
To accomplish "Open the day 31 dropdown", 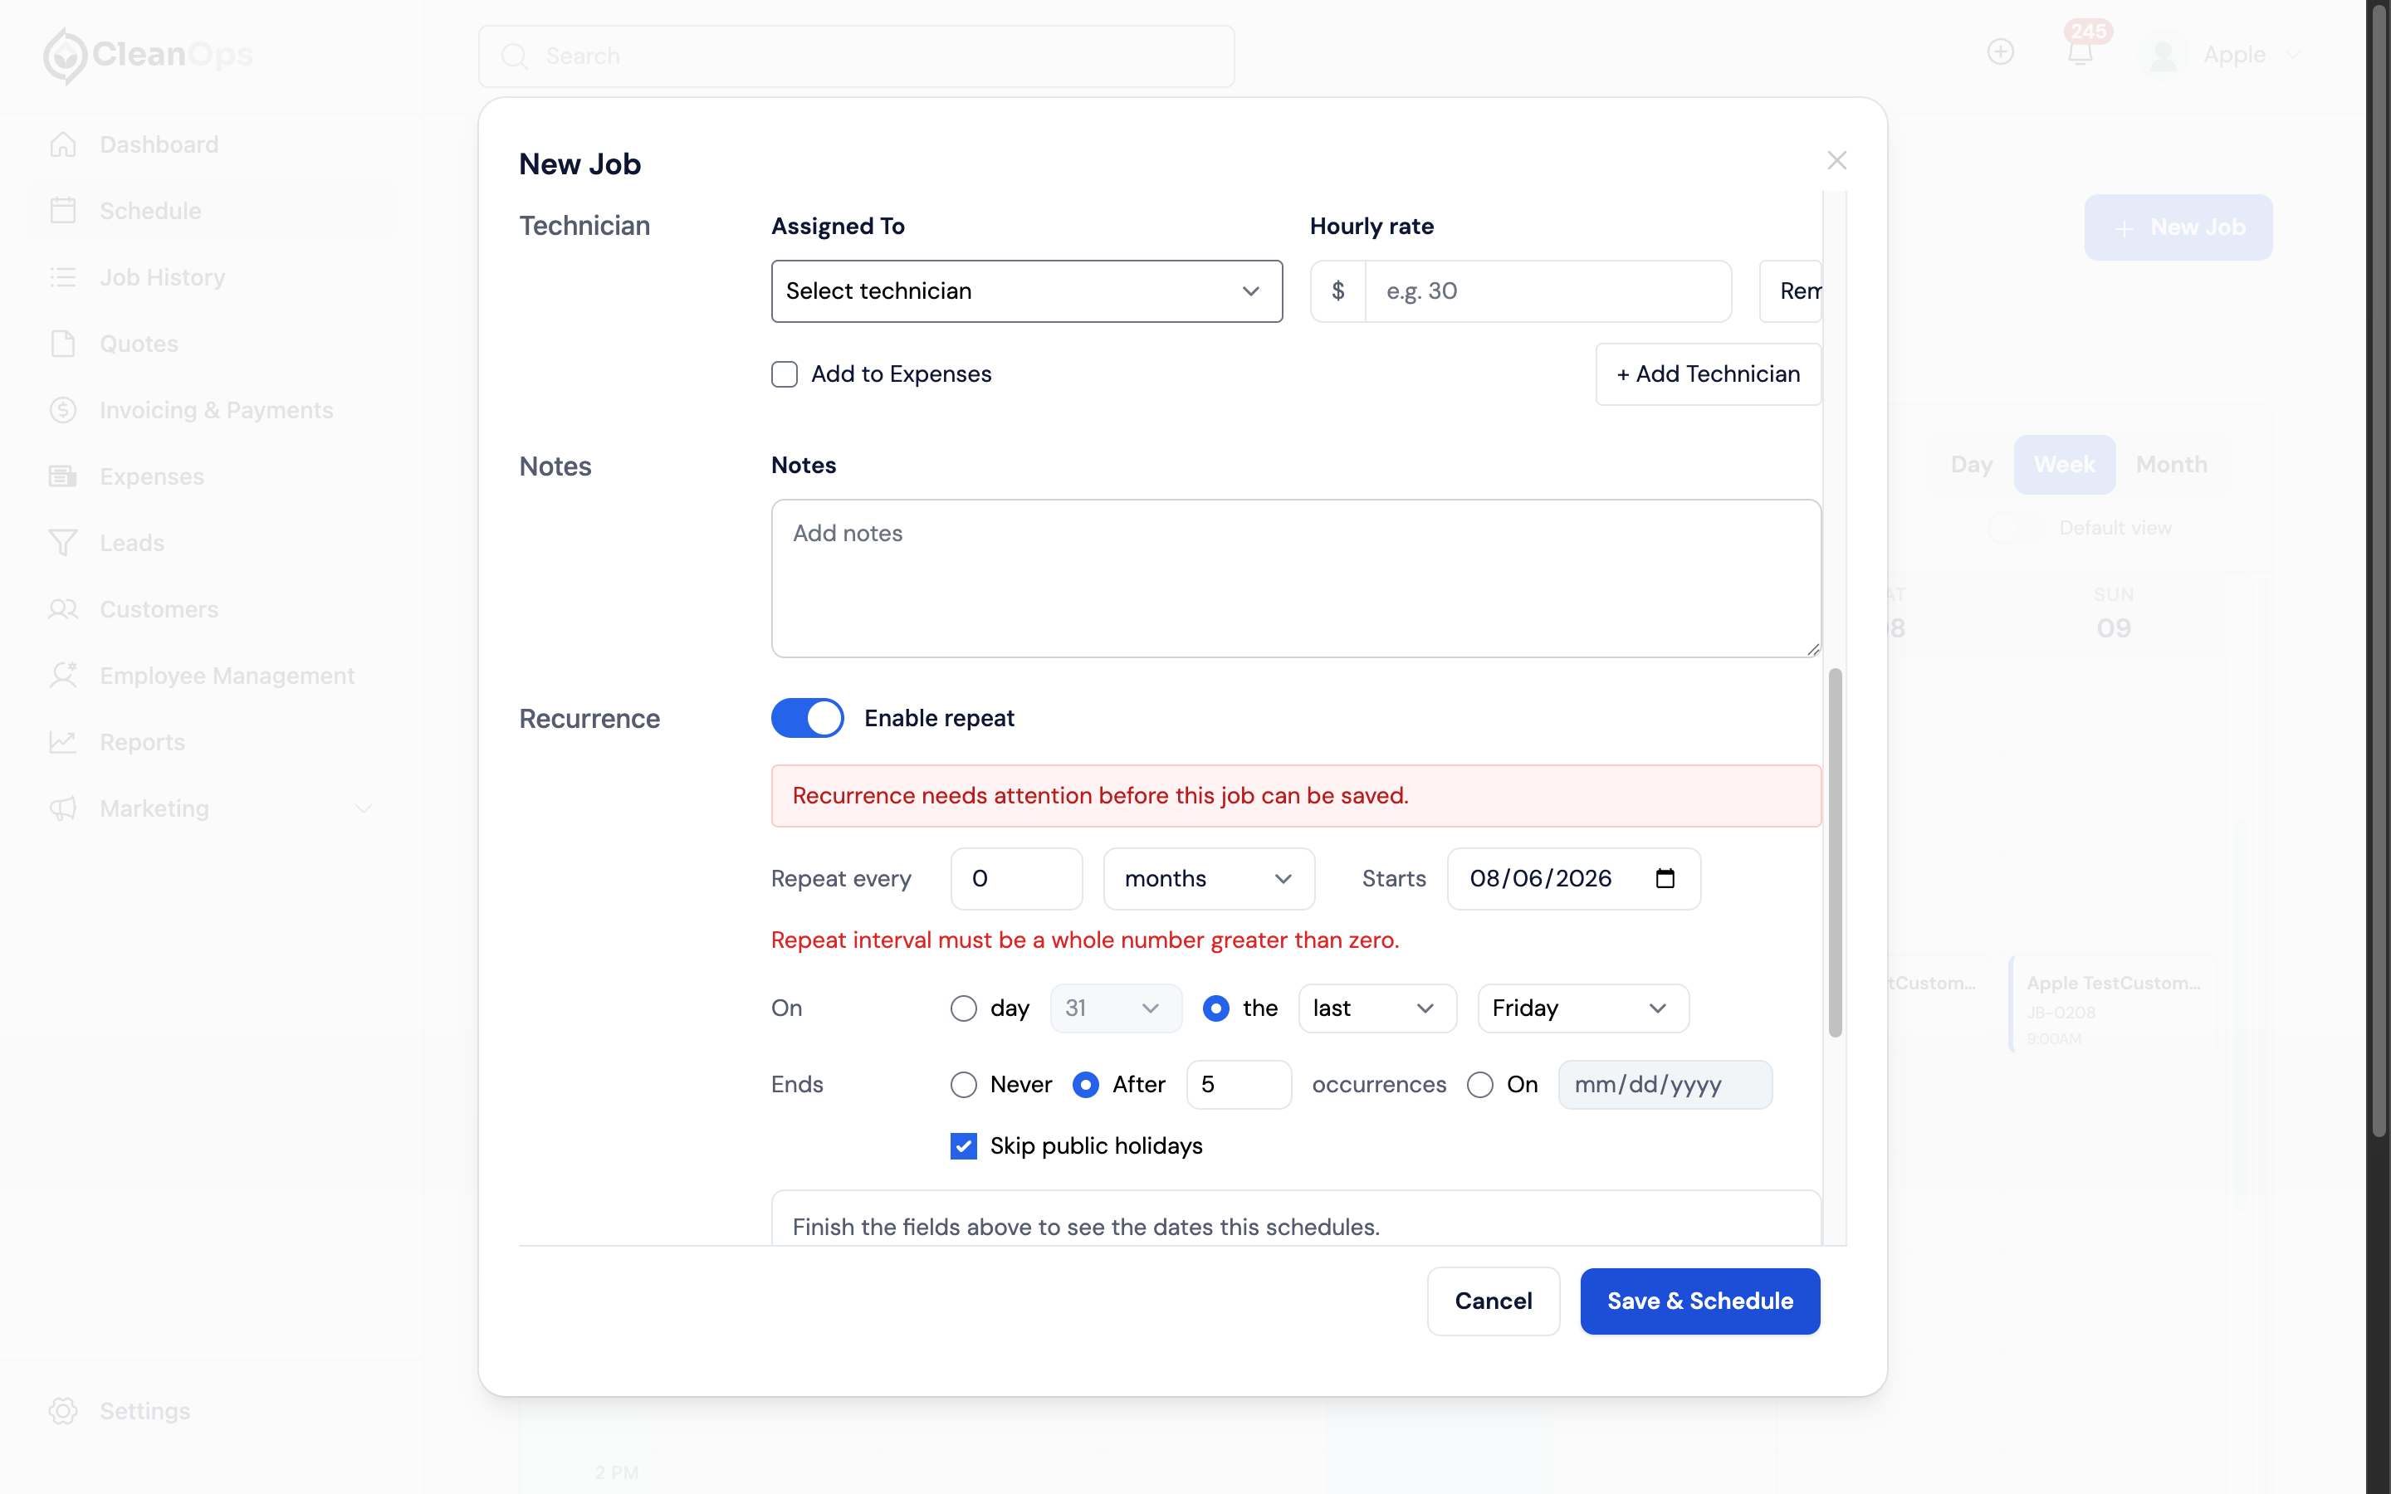I will pyautogui.click(x=1116, y=1008).
